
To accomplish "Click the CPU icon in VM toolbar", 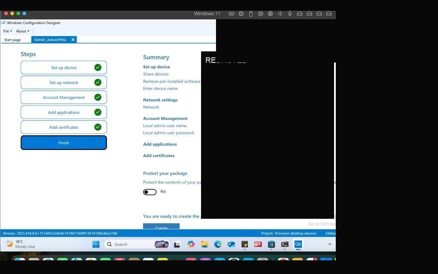I will pos(241,14).
